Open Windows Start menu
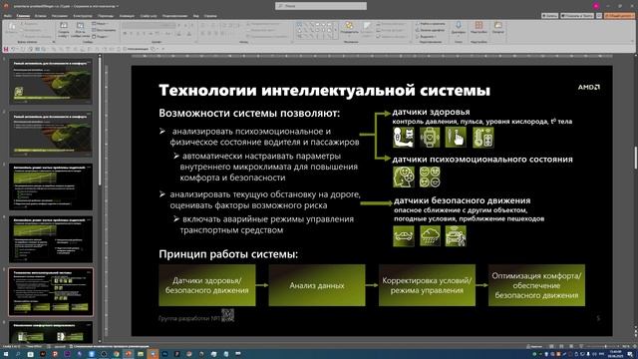This screenshot has width=638, height=359. pyautogui.click(x=6, y=354)
